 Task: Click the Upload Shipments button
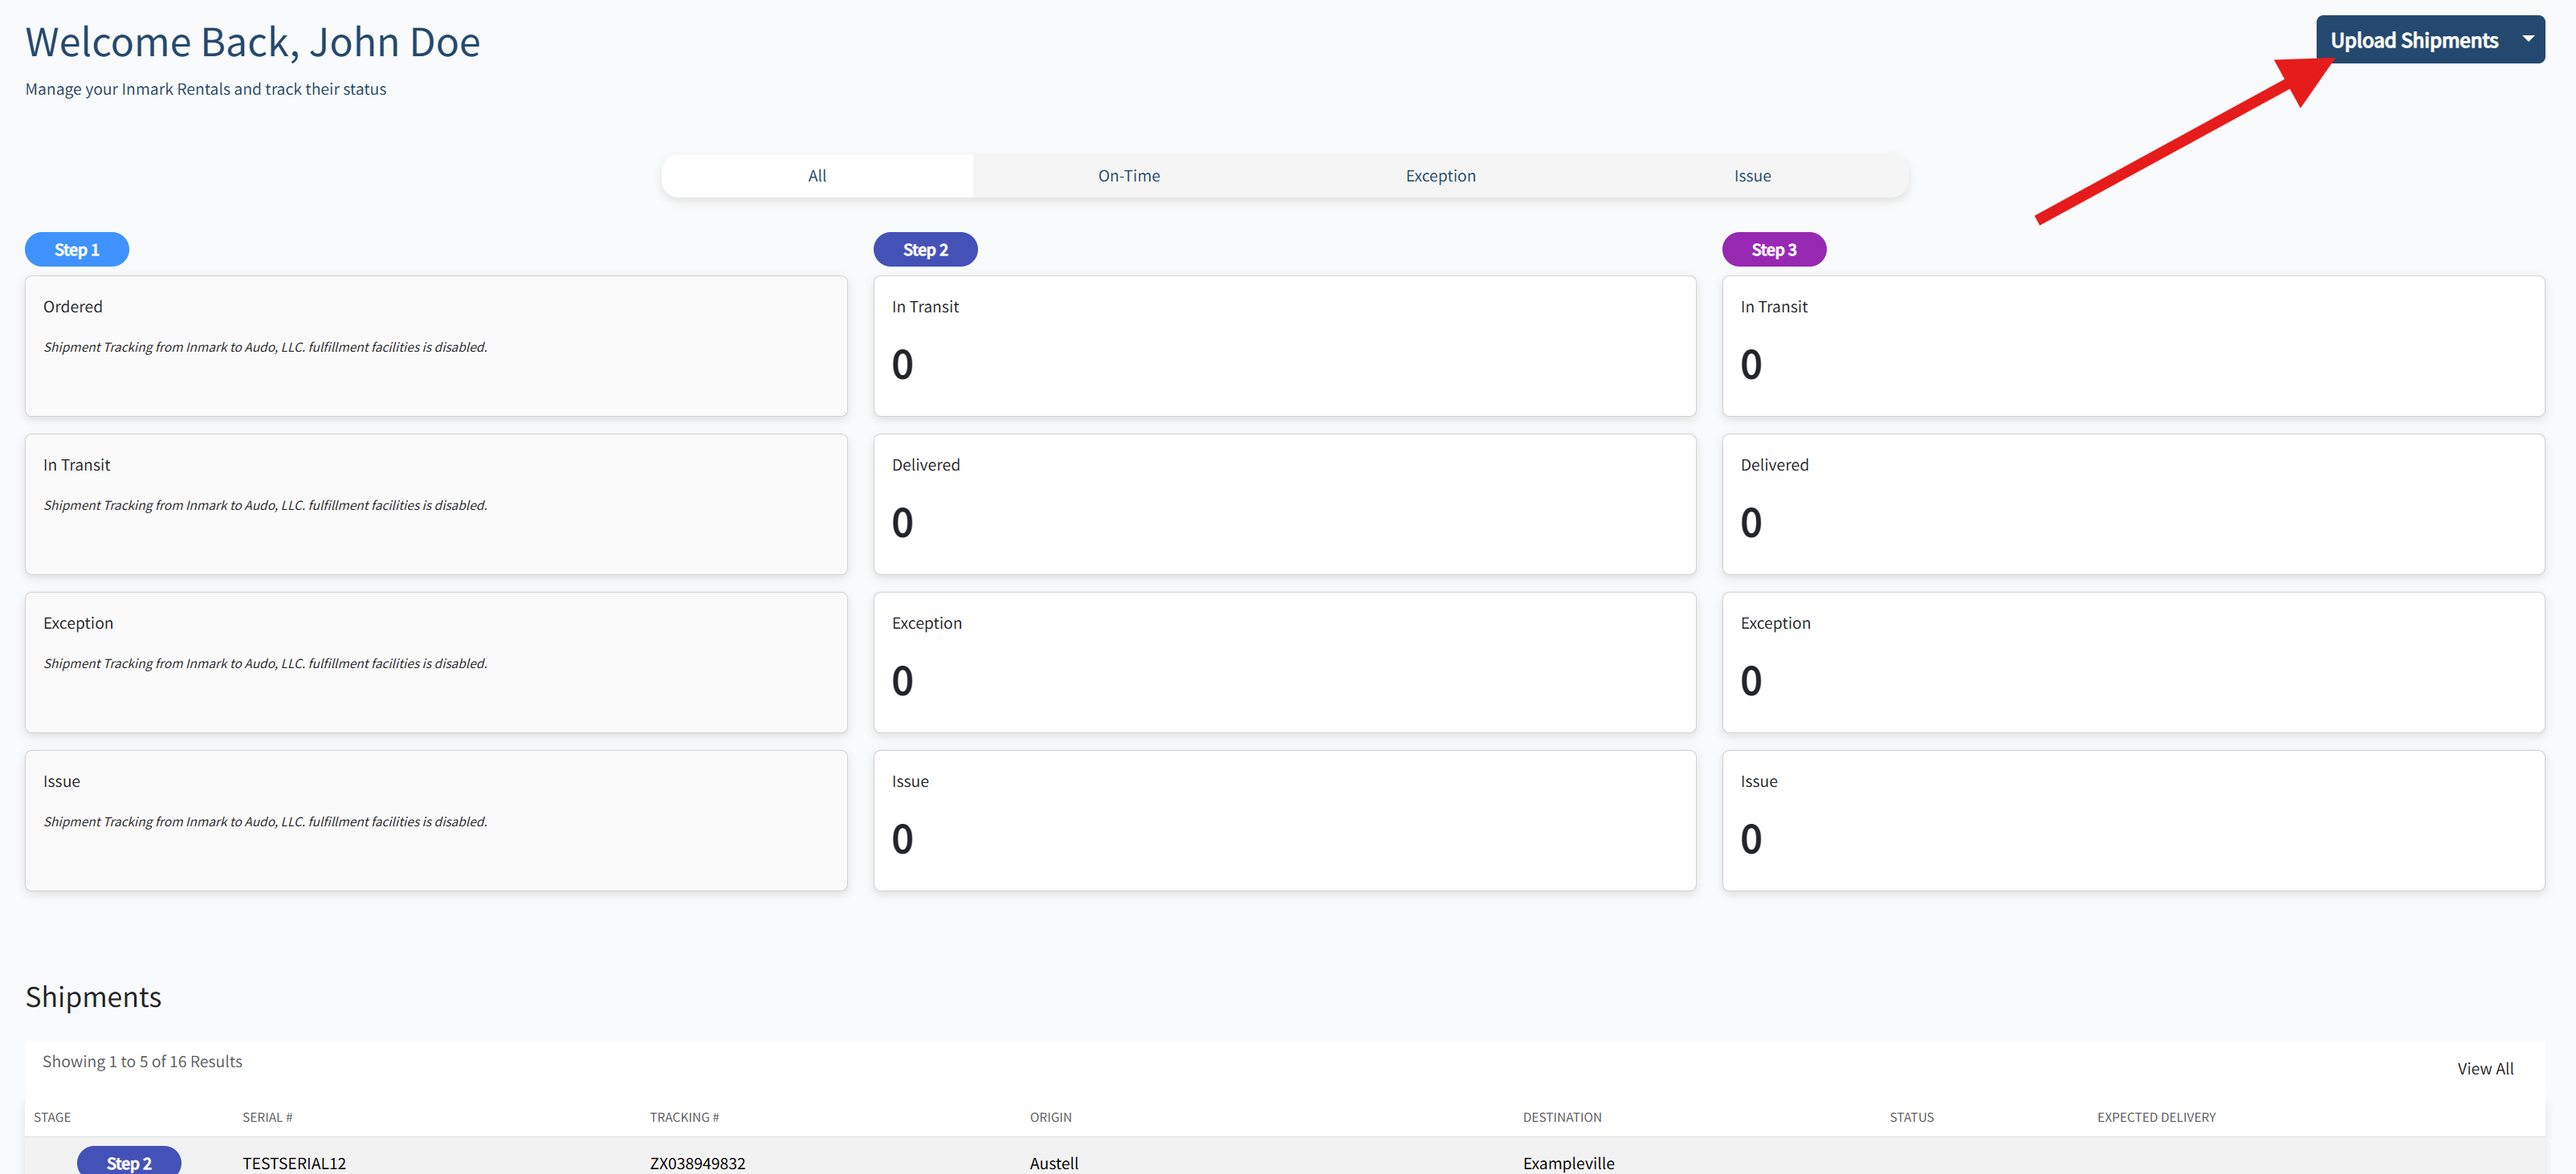click(2414, 40)
